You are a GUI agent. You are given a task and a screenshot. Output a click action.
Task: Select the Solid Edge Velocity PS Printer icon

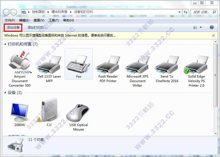(x=196, y=64)
